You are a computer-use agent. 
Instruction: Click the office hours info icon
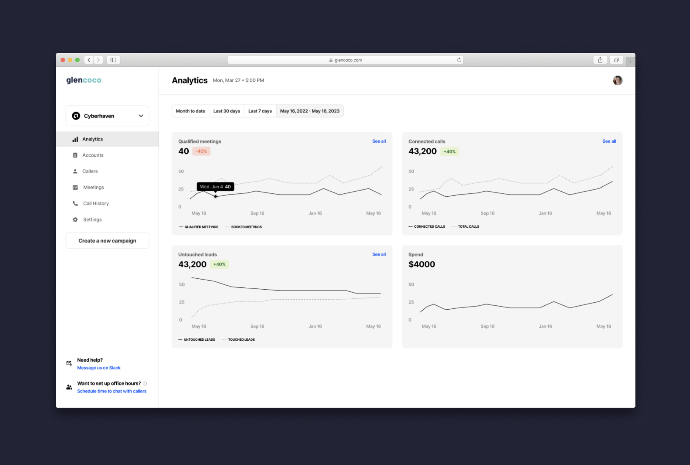click(x=145, y=383)
